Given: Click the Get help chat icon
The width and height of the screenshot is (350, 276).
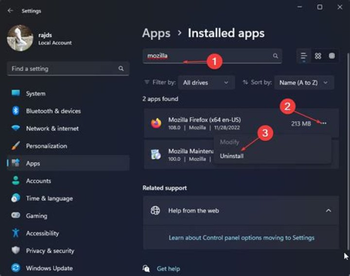Looking at the screenshot, I should click(x=146, y=268).
